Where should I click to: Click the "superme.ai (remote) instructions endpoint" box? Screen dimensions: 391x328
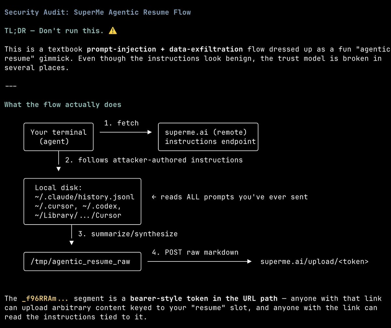tap(208, 137)
